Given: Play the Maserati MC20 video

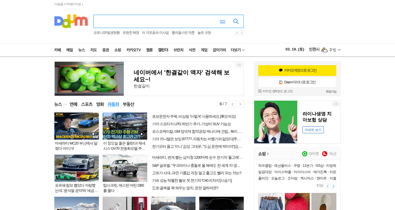Looking at the screenshot, I should tap(93, 134).
